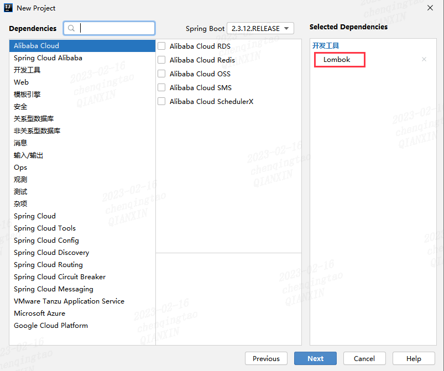Choose the 观测 category
The image size is (444, 371).
coord(82,180)
